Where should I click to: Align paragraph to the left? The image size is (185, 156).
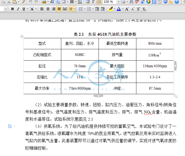[x=42, y=9]
